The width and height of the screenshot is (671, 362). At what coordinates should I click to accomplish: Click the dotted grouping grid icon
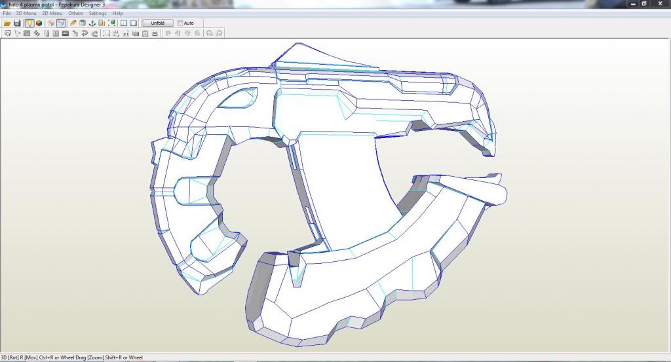pyautogui.click(x=116, y=33)
